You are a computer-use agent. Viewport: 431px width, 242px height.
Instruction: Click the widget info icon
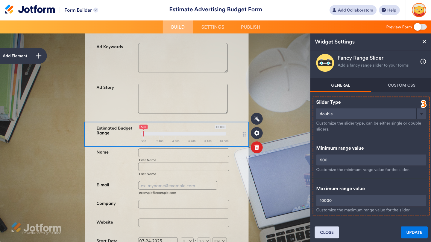pyautogui.click(x=423, y=62)
